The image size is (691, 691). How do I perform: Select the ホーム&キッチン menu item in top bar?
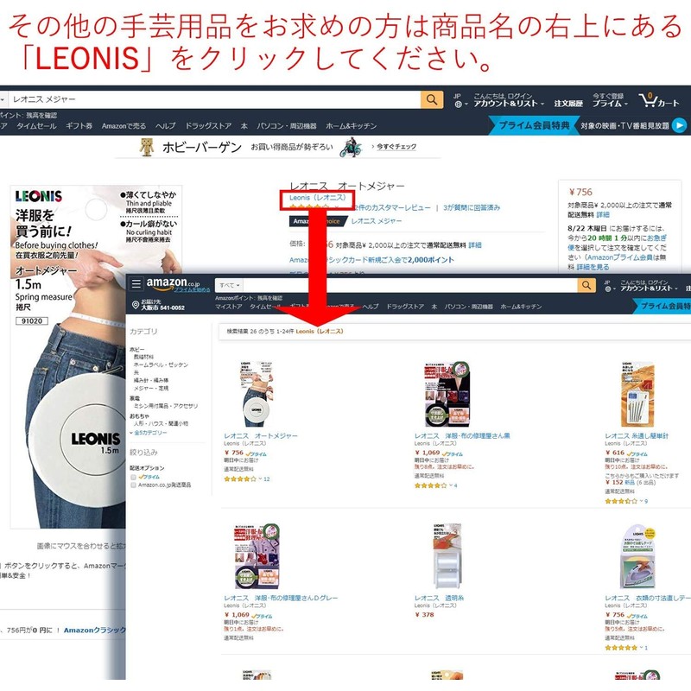(352, 126)
